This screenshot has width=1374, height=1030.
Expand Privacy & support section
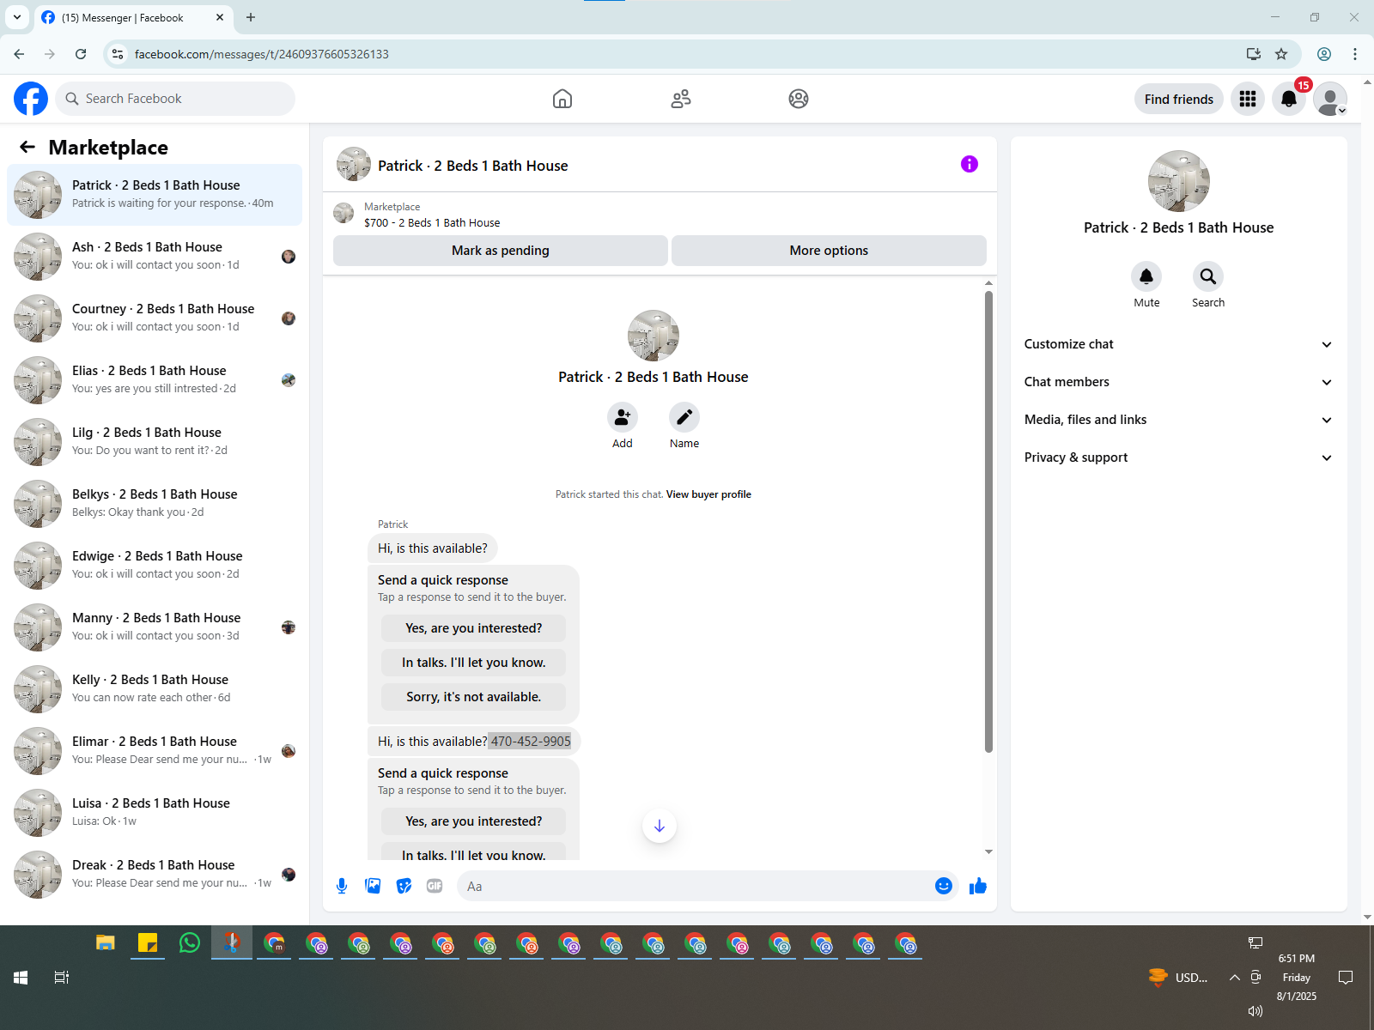pyautogui.click(x=1178, y=457)
